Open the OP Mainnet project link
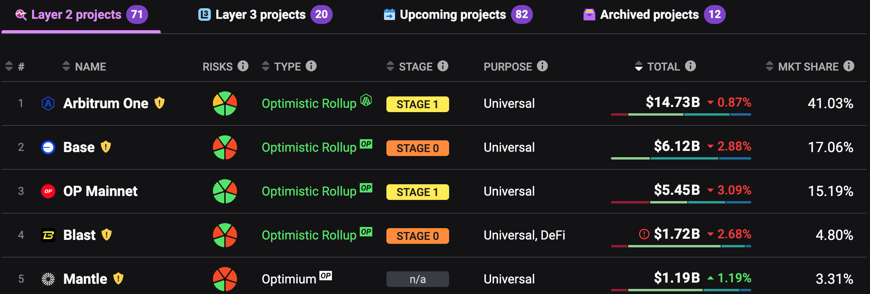Viewport: 870px width, 294px height. [x=100, y=191]
